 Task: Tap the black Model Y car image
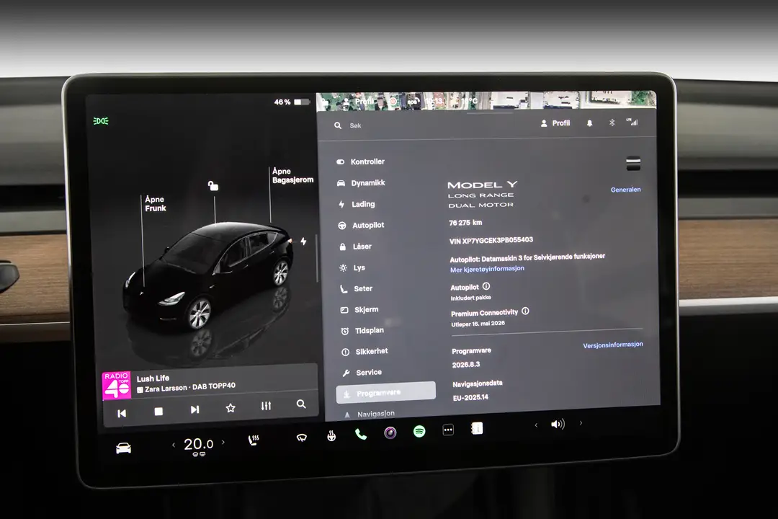click(208, 275)
